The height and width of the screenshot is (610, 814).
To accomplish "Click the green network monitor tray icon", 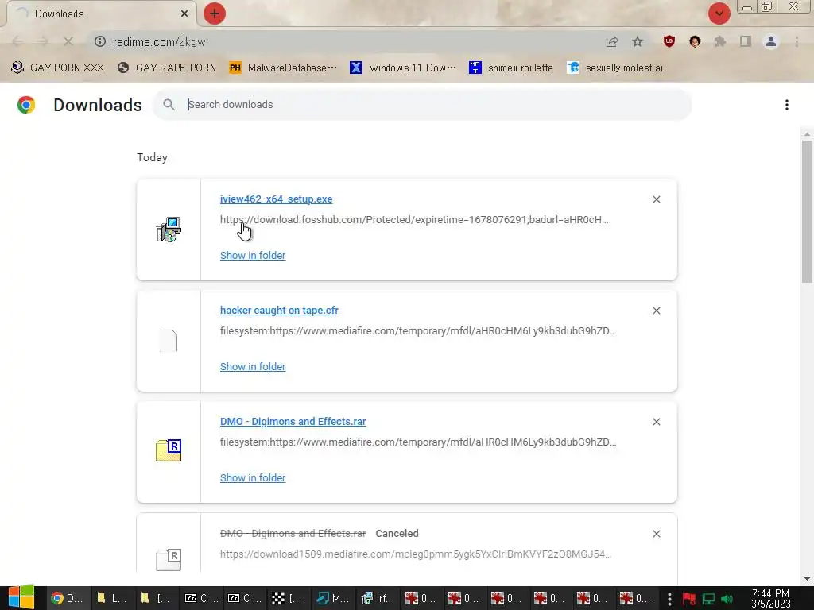I will coord(708,599).
